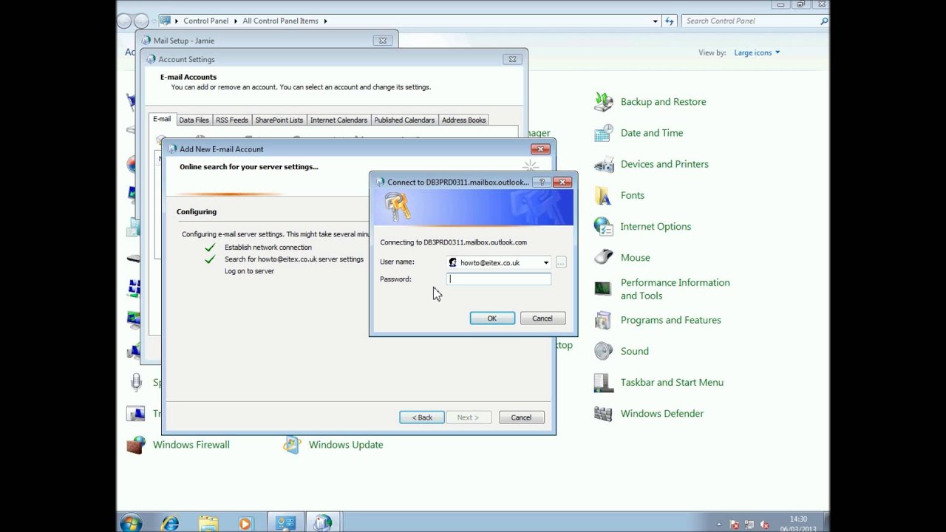Click the Password input field
Image resolution: width=946 pixels, height=532 pixels.
click(x=499, y=279)
